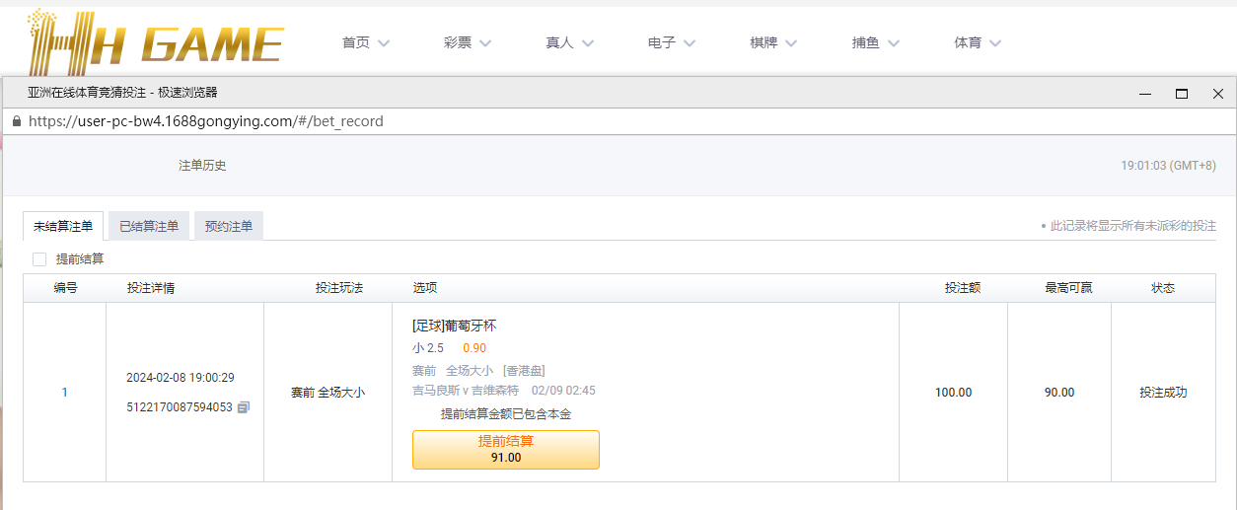Click the 吉马良斯 v 吉维森特 match text

coord(466,391)
